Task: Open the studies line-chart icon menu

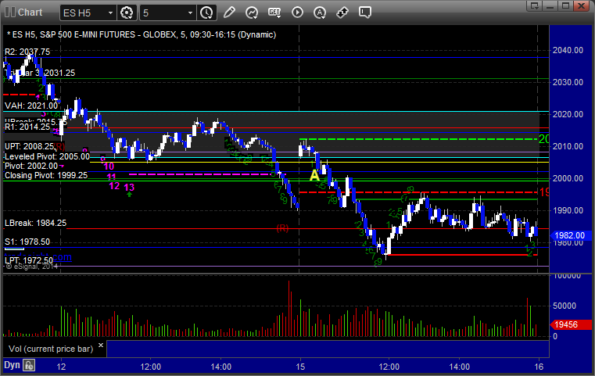Action: pos(251,13)
